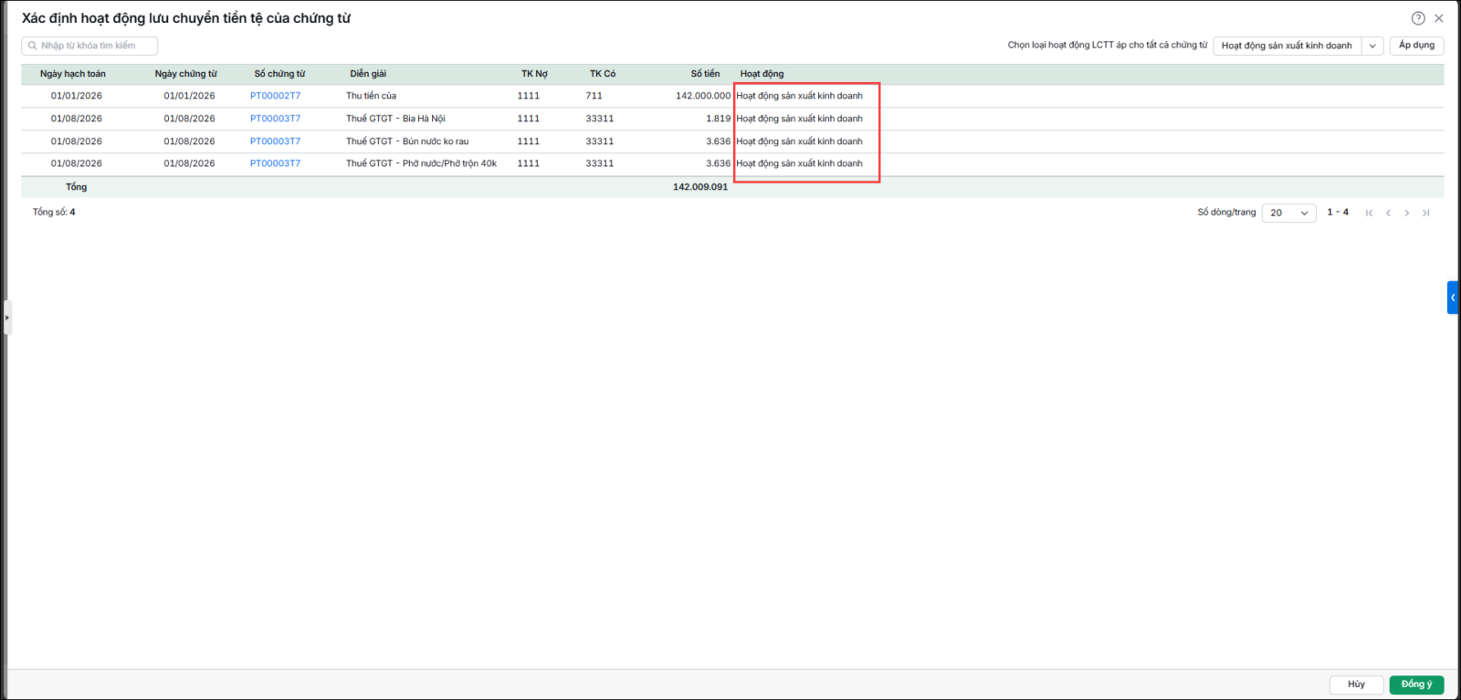Open rows per page dropdown showing 20
Screen dimensions: 1461x700
click(x=1288, y=213)
